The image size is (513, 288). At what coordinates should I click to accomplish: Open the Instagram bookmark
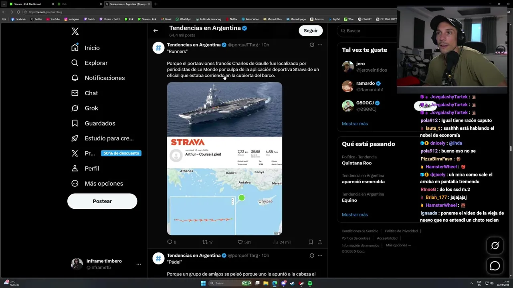(71, 19)
